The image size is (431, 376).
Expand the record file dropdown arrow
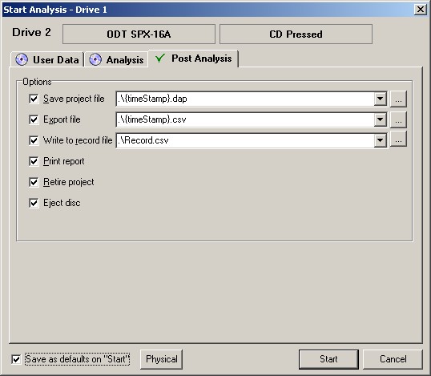[x=381, y=140]
